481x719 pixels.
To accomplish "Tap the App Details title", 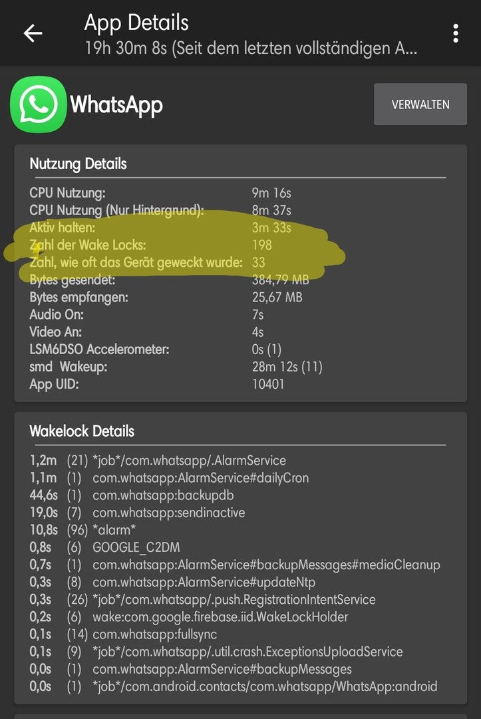I will 136,22.
